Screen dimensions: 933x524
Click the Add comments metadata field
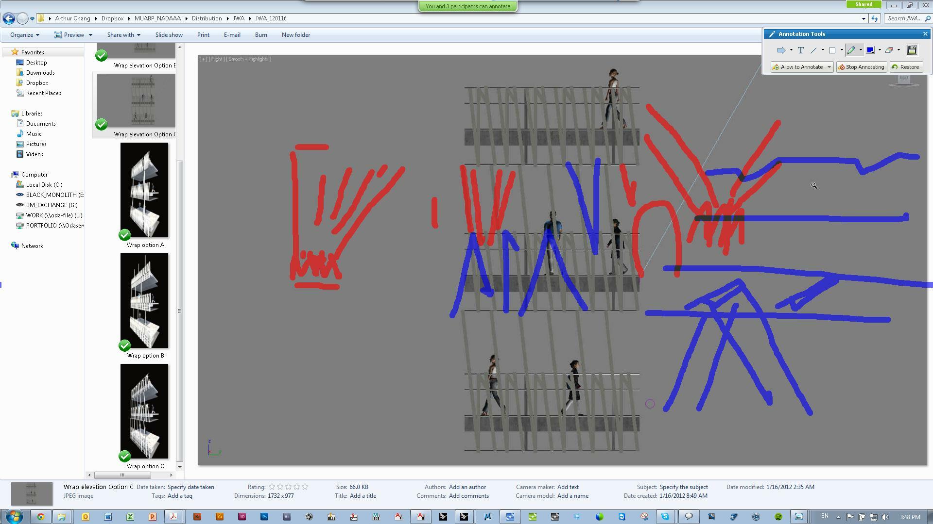click(x=468, y=496)
